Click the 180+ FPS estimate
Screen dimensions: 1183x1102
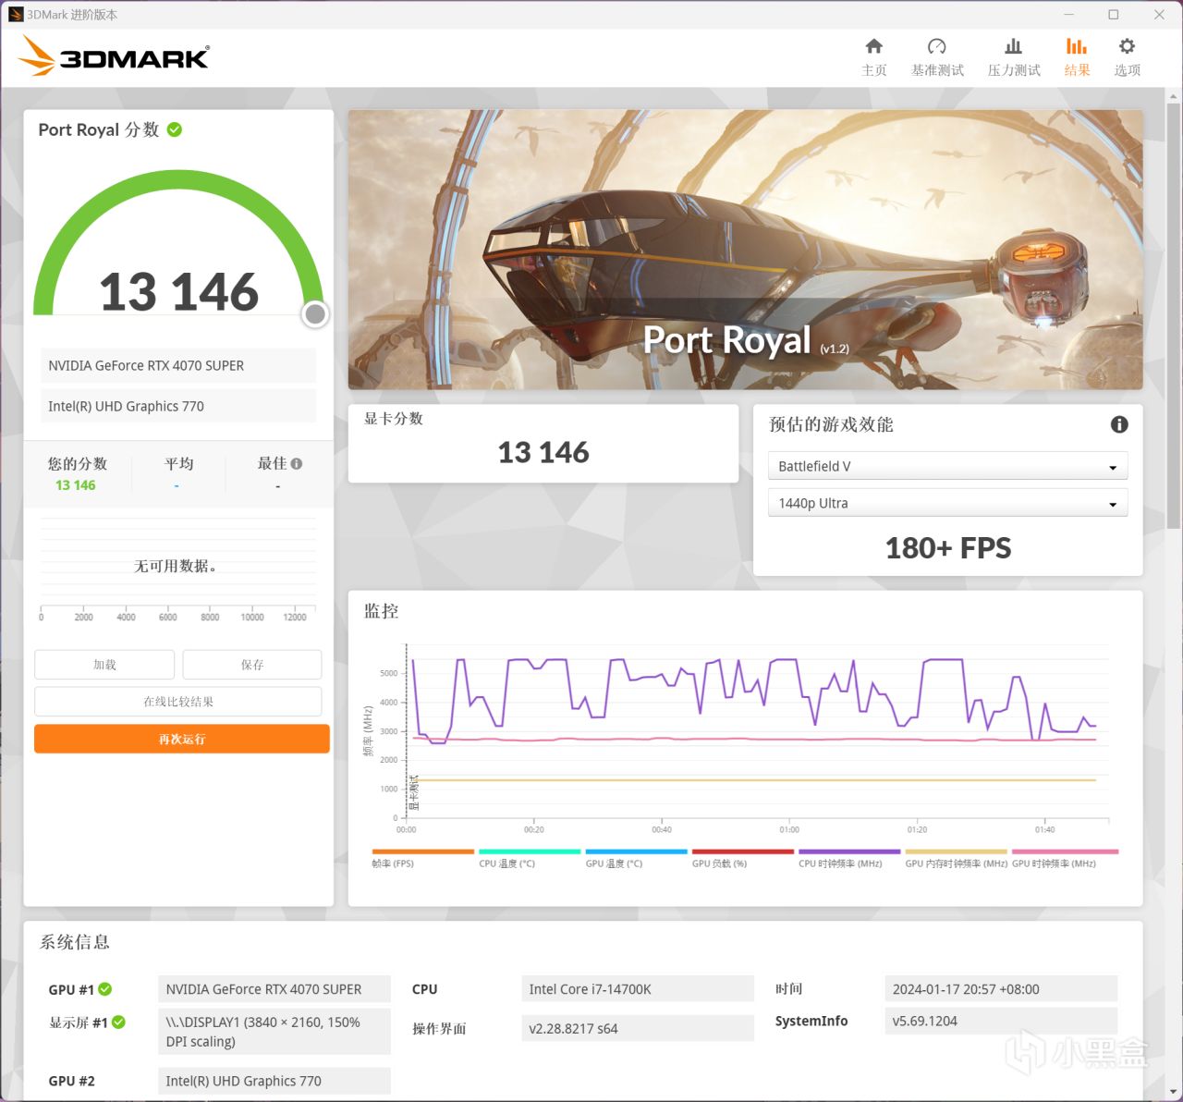click(948, 548)
